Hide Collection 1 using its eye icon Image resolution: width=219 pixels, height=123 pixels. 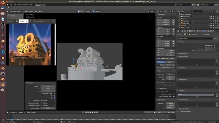coord(211,16)
